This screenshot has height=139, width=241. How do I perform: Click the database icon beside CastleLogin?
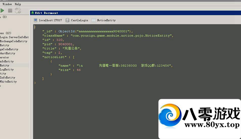(68, 20)
